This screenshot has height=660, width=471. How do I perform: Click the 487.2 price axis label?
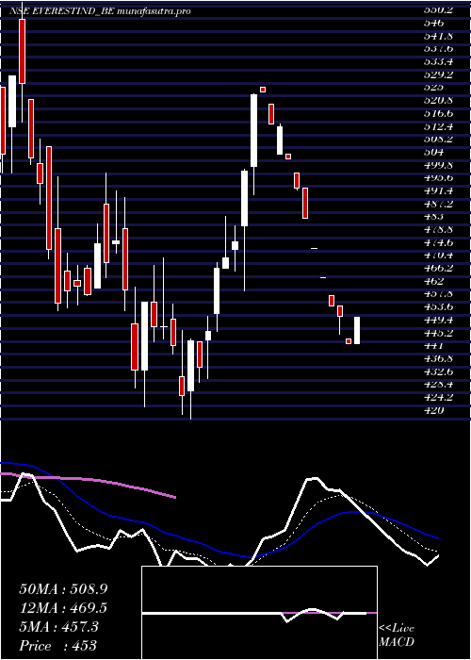pyautogui.click(x=438, y=204)
